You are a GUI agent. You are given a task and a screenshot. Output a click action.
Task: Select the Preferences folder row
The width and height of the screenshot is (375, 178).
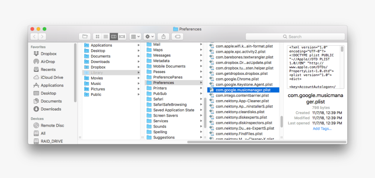[x=174, y=83]
